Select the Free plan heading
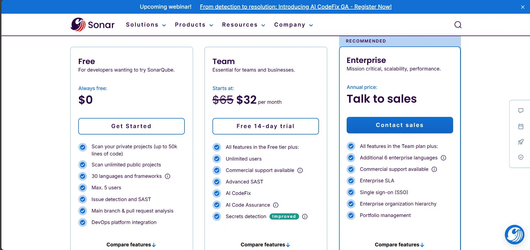 (x=87, y=61)
